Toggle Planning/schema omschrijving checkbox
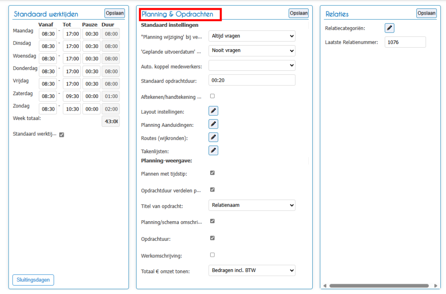Viewport: 446px width, 294px height. (212, 221)
